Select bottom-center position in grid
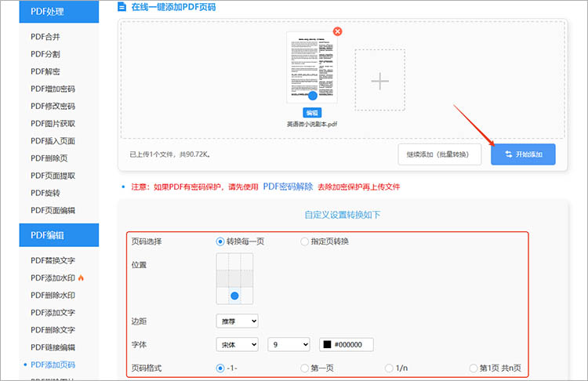The width and height of the screenshot is (588, 381). (234, 296)
